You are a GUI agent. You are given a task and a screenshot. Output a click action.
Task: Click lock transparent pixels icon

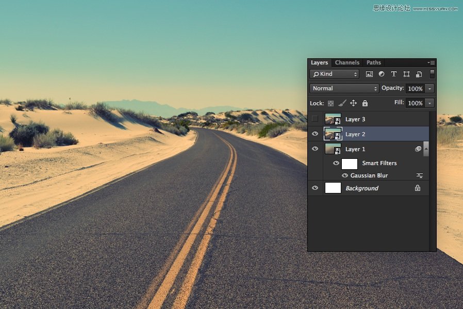[330, 103]
